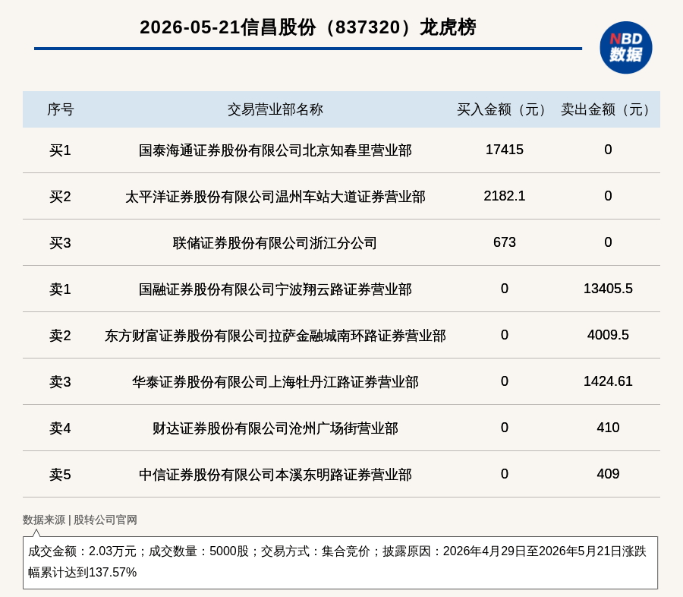Select 国融证券股份有限公司宁波翔云路证券营业部
This screenshot has width=683, height=597.
tap(275, 289)
